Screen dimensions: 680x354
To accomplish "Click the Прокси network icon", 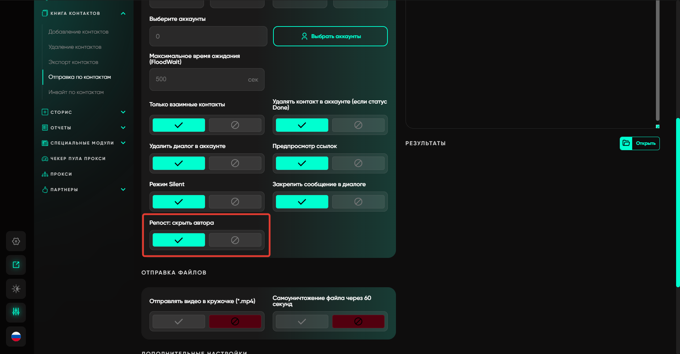I will coord(45,174).
